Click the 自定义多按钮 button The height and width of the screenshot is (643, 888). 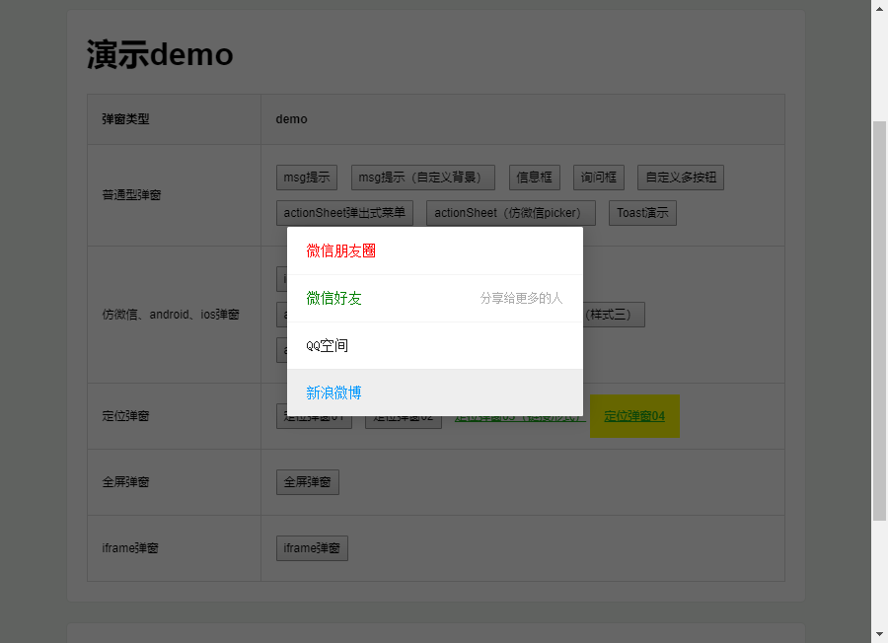(x=681, y=178)
